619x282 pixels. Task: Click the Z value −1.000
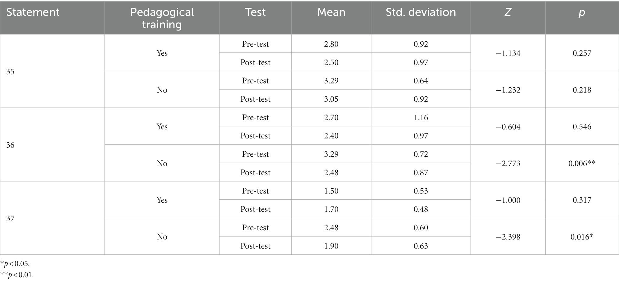point(508,200)
